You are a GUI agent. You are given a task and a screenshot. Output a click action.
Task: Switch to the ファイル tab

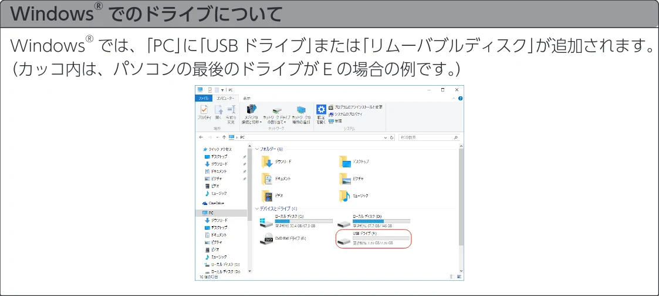click(204, 97)
